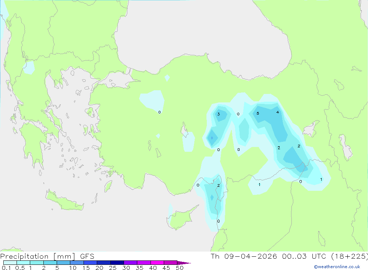The width and height of the screenshot is (368, 270).
Task: Click the 'GFS' model label
Action: click(x=87, y=256)
